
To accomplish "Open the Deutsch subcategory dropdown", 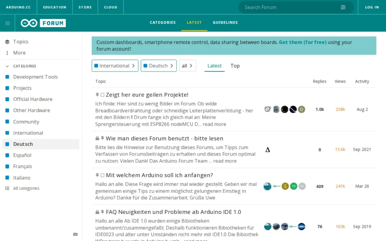I will pyautogui.click(x=159, y=66).
